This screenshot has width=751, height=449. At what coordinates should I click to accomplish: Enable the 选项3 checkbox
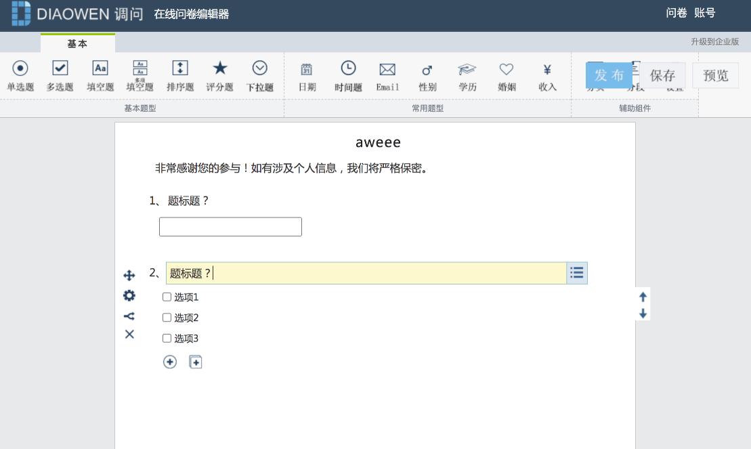[x=167, y=338]
